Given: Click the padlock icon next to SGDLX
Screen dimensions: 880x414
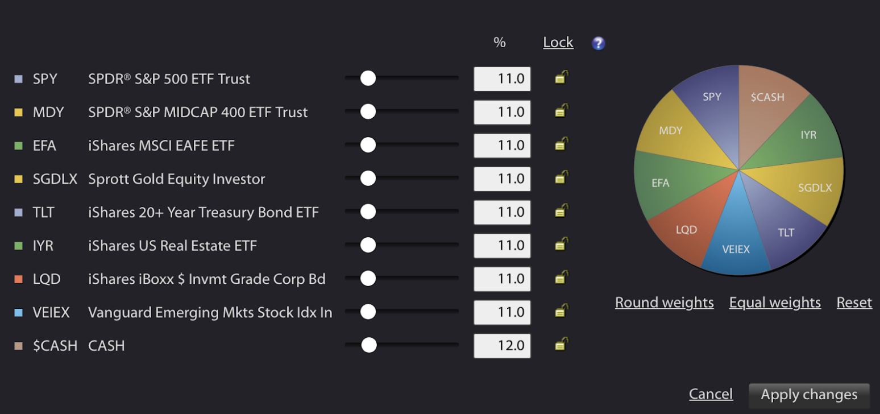Looking at the screenshot, I should pos(562,178).
